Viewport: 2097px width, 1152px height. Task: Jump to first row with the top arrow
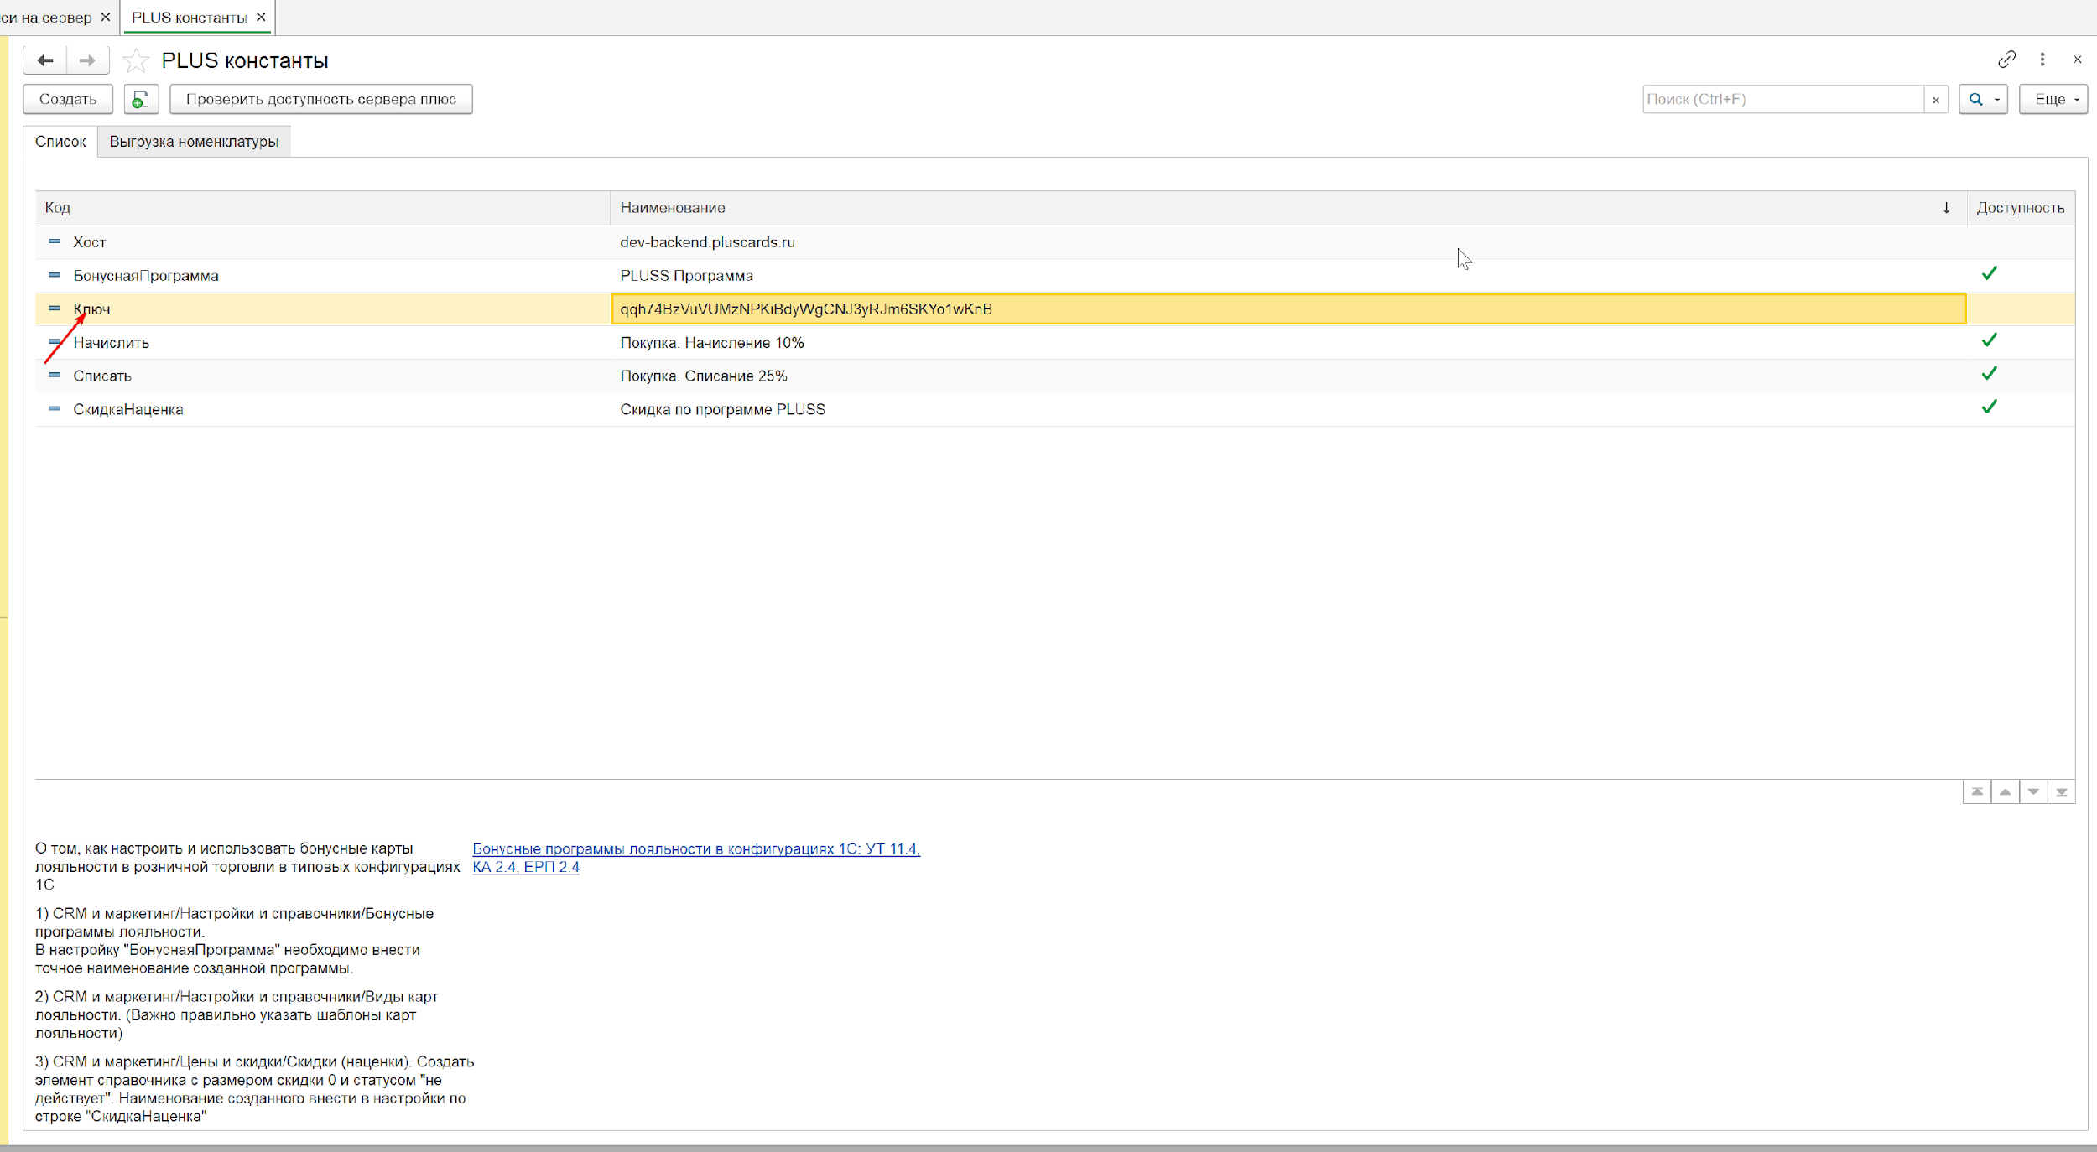click(x=1977, y=791)
